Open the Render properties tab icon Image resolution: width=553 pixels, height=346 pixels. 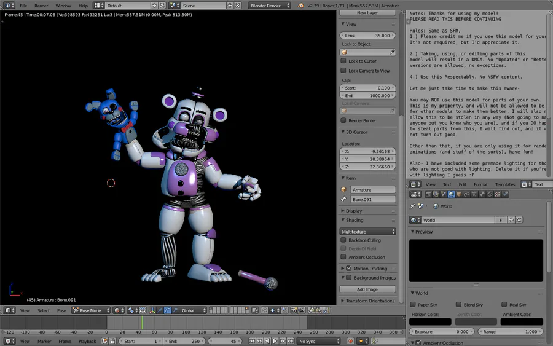(428, 194)
